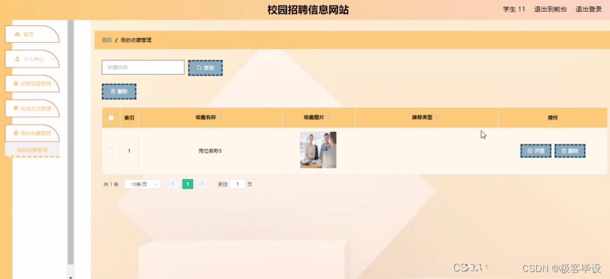Select page 1 in pagination
Image resolution: width=610 pixels, height=279 pixels.
click(188, 184)
